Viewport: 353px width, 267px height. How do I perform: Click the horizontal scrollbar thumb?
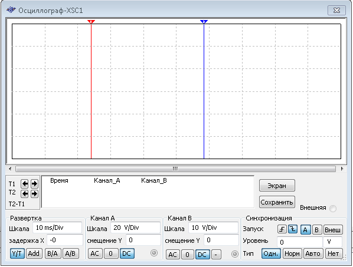(175, 169)
